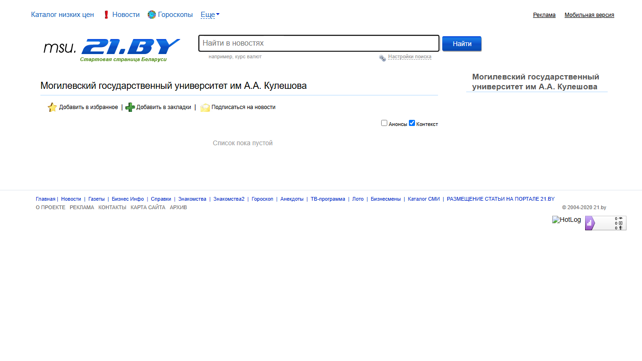The image size is (642, 361).
Task: Switch to Мобильная версия
Action: 589,15
